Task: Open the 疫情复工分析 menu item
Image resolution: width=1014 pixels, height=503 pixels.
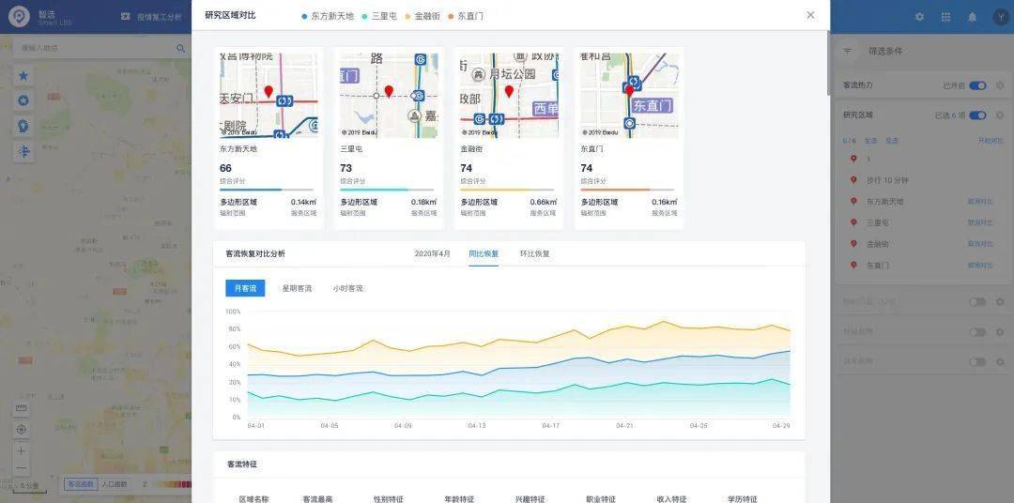Action: coord(152,17)
